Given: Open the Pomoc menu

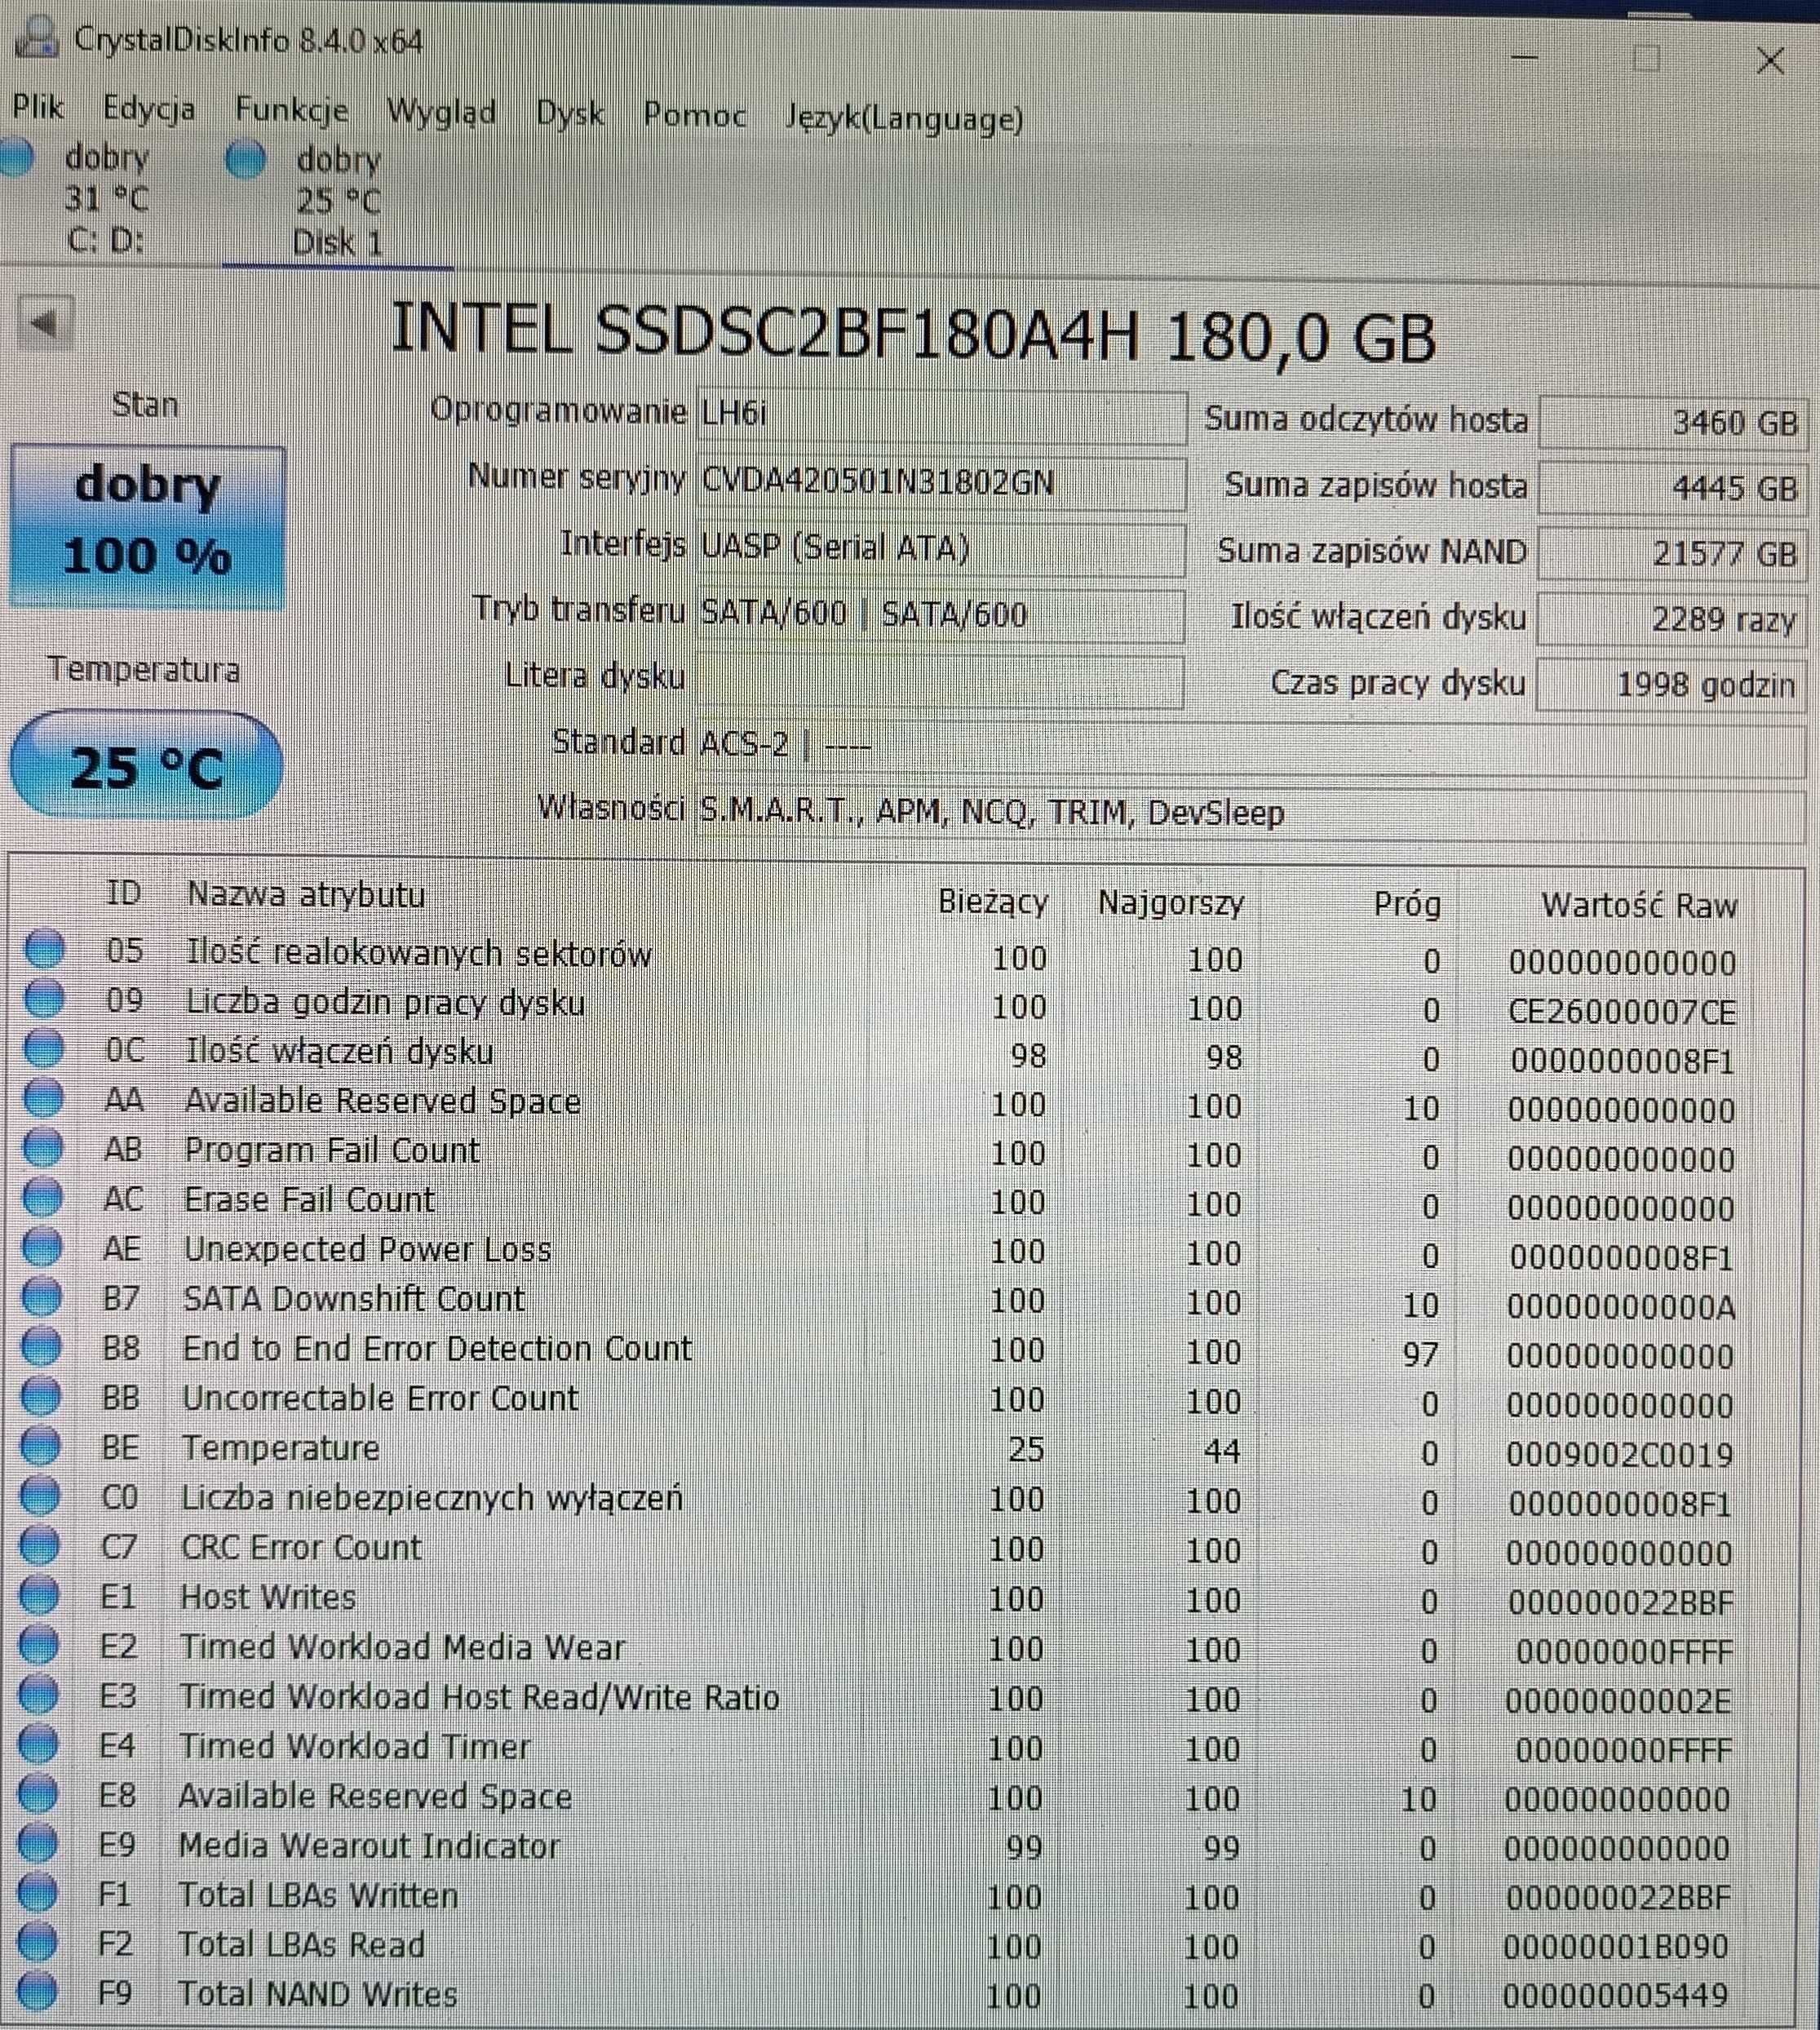Looking at the screenshot, I should coord(694,116).
